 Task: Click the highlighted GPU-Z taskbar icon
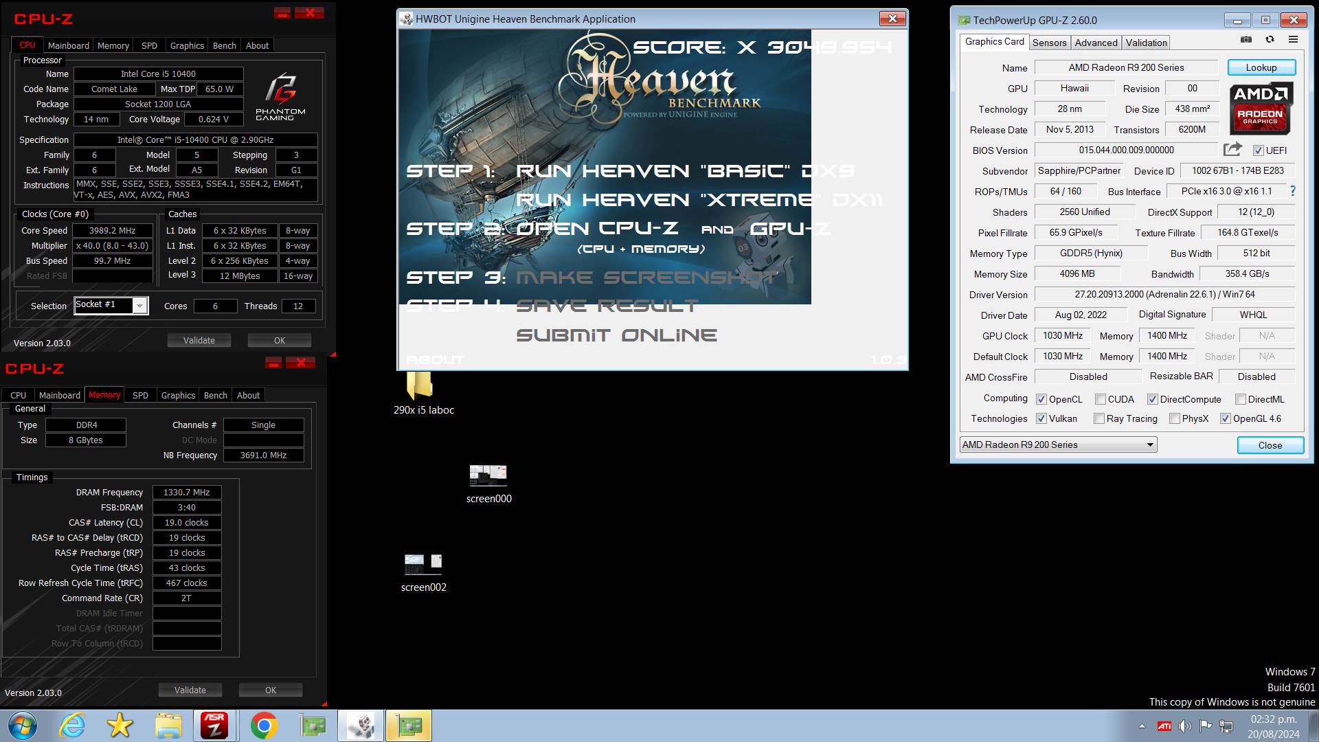409,726
